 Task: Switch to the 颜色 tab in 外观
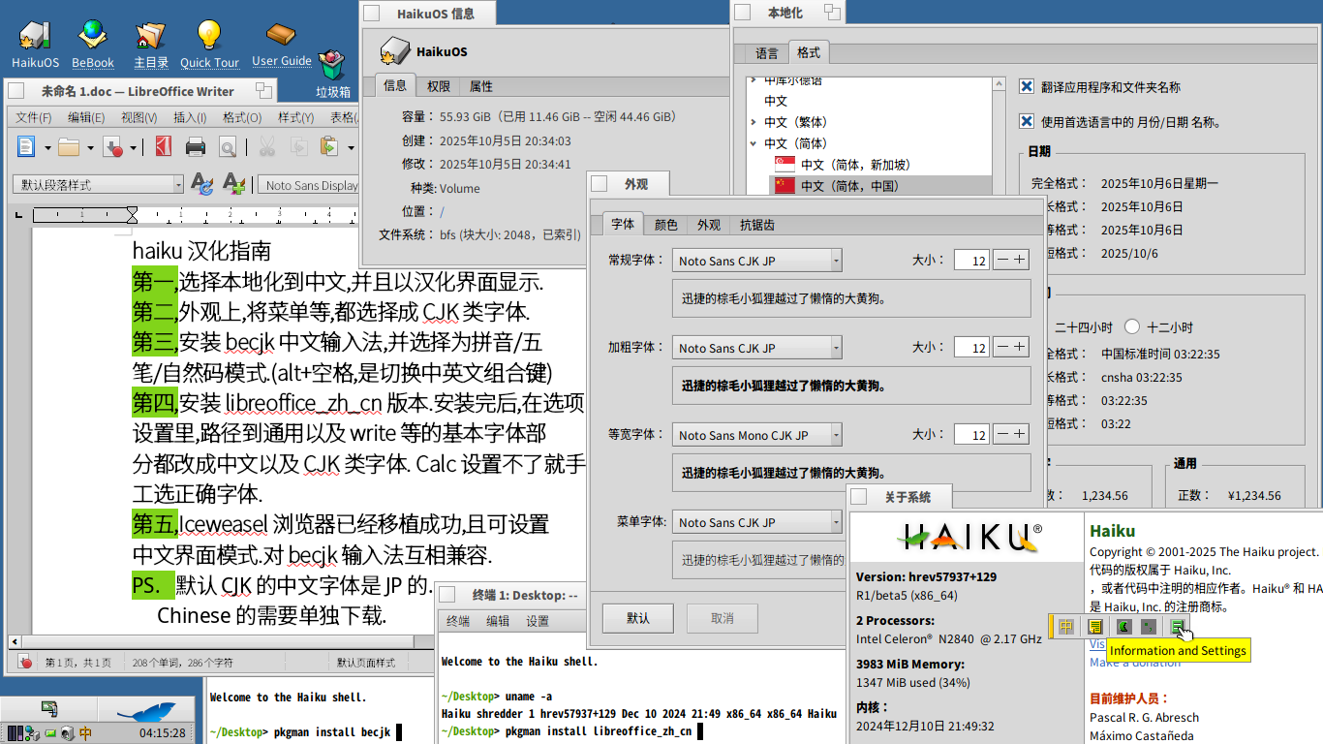tap(665, 225)
